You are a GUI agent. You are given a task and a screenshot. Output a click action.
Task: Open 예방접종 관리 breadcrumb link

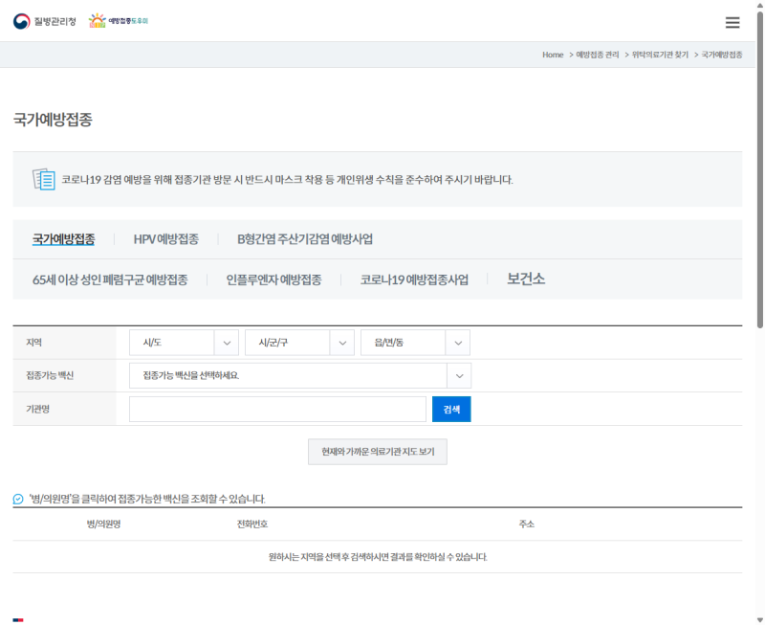point(597,55)
